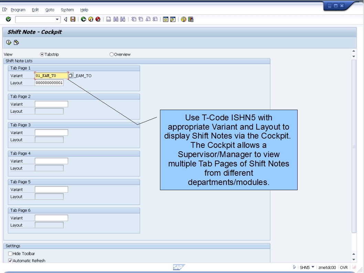The width and height of the screenshot is (364, 273).
Task: Create a new session icon
Action: (x=165, y=20)
